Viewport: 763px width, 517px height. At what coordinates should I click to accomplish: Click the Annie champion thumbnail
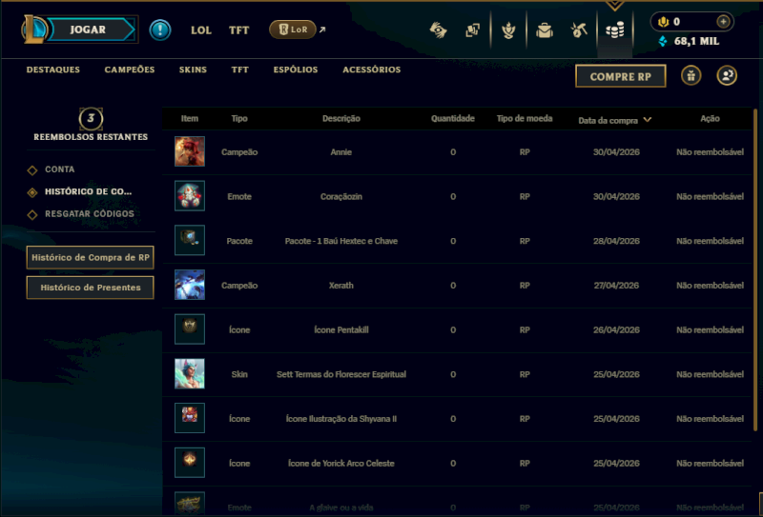[x=190, y=151]
